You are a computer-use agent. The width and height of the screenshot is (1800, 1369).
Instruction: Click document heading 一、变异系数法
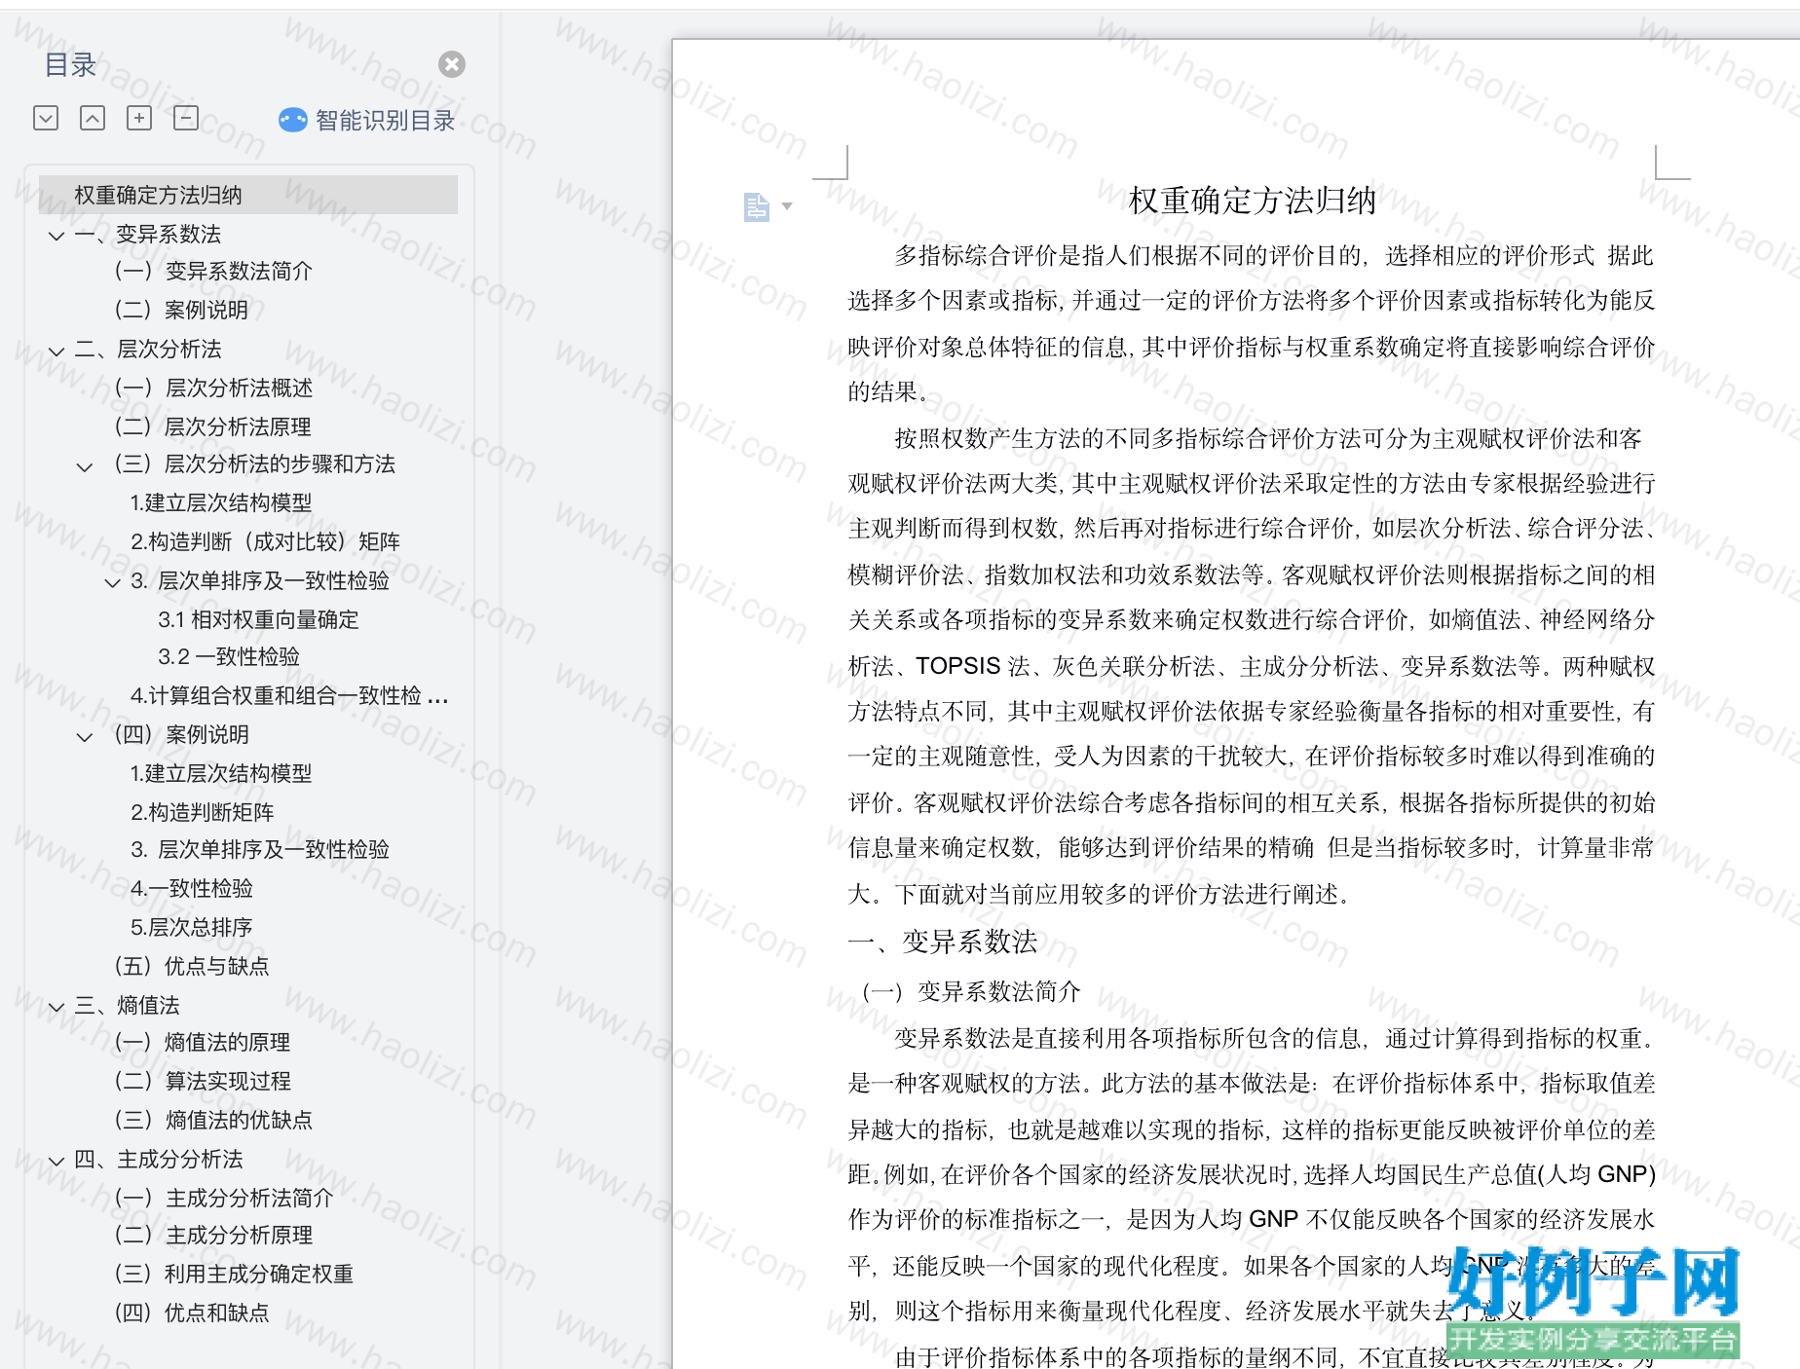(x=943, y=942)
